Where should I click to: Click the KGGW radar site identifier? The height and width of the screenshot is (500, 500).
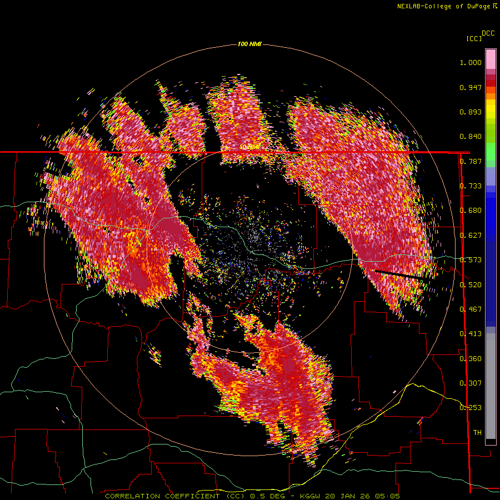click(311, 496)
